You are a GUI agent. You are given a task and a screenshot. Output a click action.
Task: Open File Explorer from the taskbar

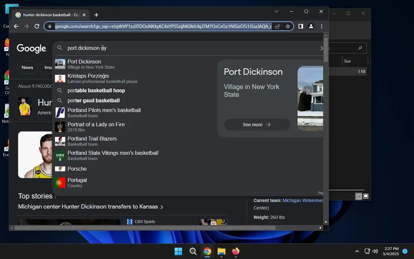pos(222,251)
